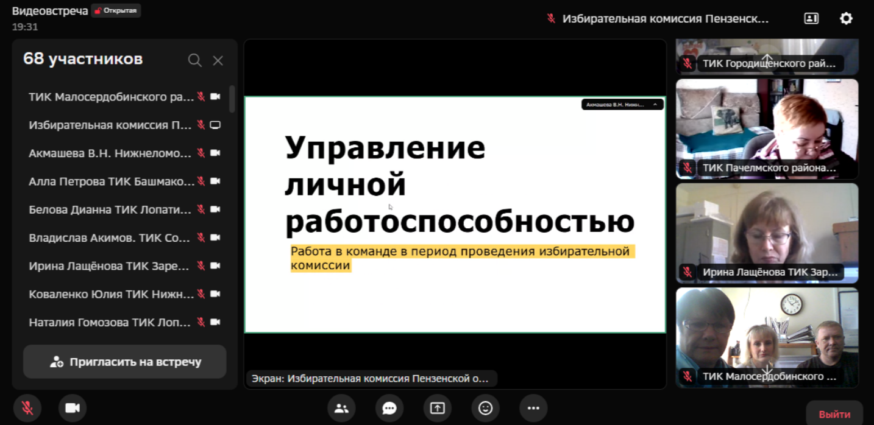This screenshot has height=425, width=874.
Task: Open the participants list button
Action: (341, 408)
